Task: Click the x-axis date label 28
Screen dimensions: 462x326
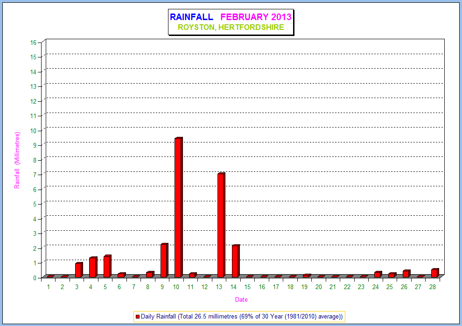Action: tap(432, 287)
